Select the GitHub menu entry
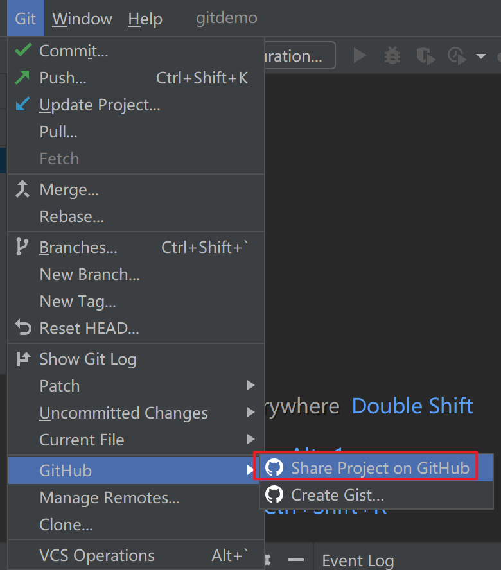 coord(134,471)
